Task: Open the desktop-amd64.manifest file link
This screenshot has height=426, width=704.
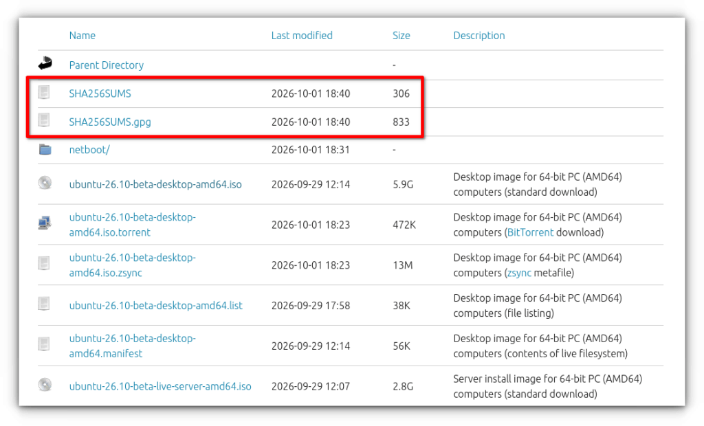Action: coord(133,346)
